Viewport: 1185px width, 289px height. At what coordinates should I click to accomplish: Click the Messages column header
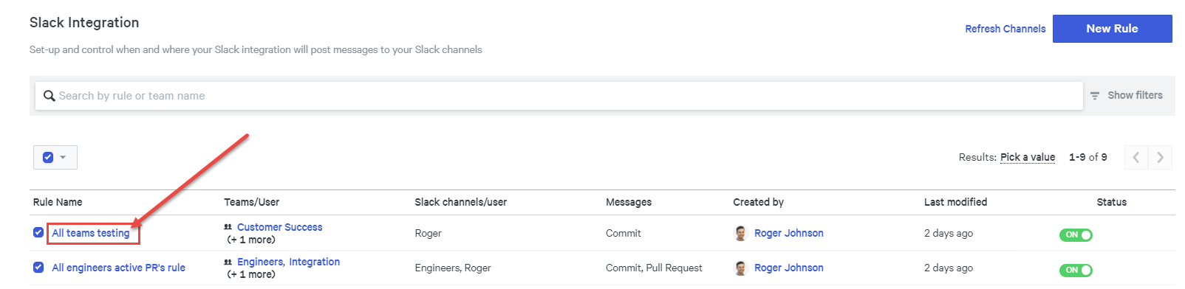[x=629, y=202]
